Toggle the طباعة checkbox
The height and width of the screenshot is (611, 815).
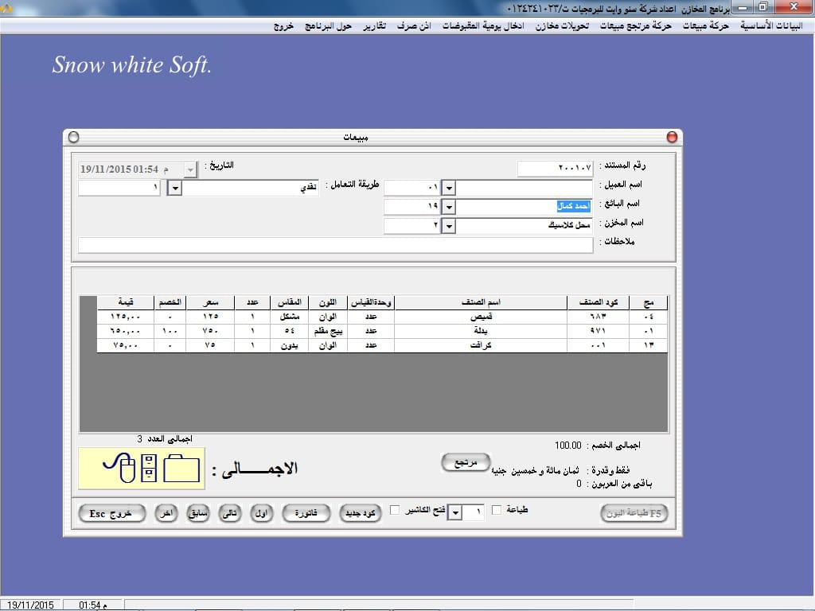(497, 510)
